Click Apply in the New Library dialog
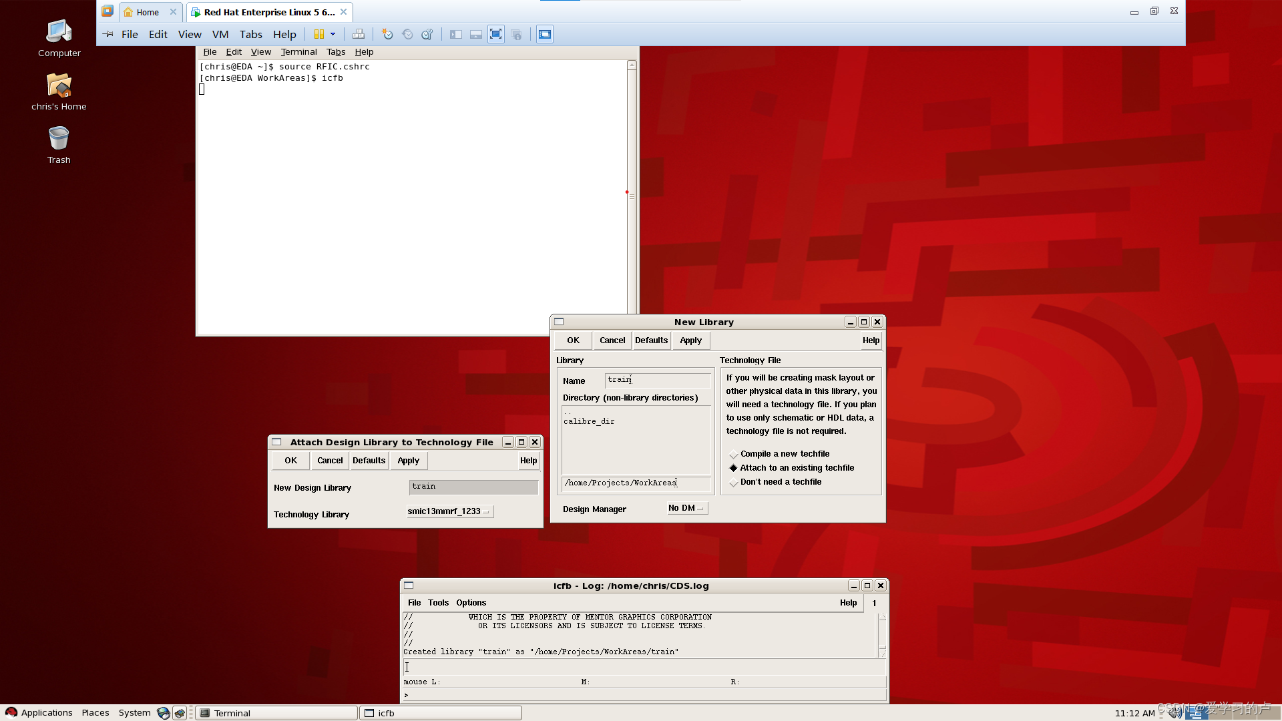The width and height of the screenshot is (1282, 721). (x=690, y=340)
